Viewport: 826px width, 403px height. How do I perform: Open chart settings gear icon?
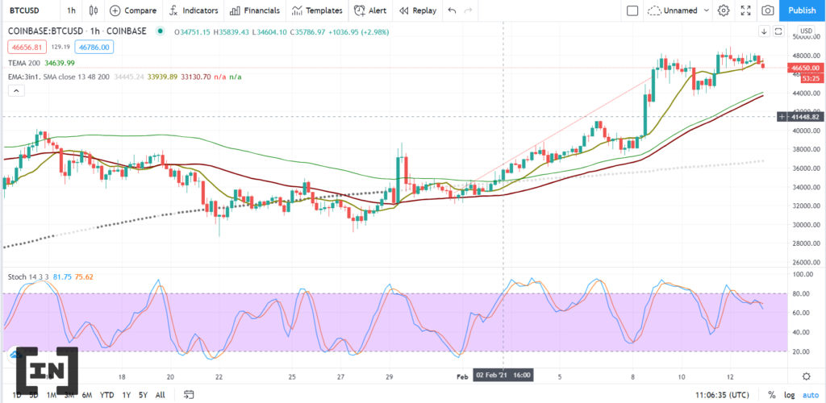[x=724, y=10]
